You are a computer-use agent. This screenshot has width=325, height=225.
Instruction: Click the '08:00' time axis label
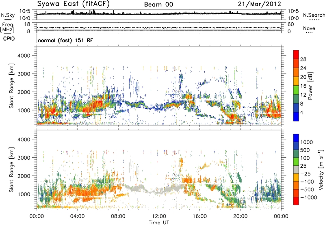pyautogui.click(x=118, y=216)
